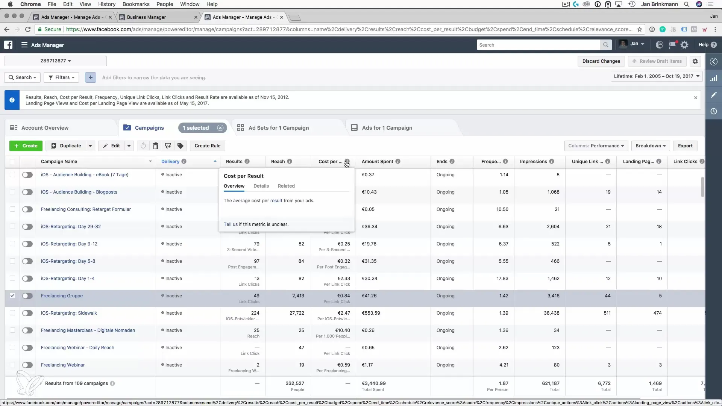Screen dimensions: 722x406
Task: Click the preview share icon in toolbar
Action: click(x=168, y=146)
